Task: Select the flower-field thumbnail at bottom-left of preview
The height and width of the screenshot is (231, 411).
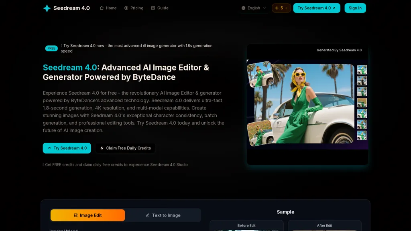Action: 259,133
